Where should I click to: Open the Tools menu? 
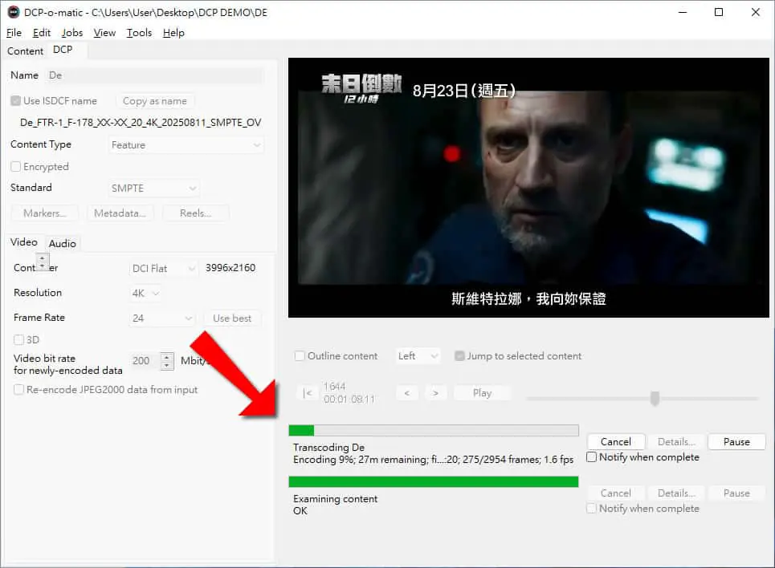point(140,33)
